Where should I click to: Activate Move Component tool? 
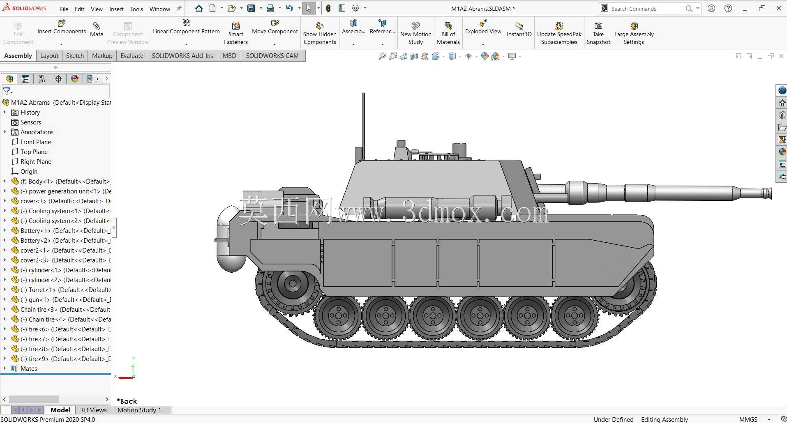point(275,27)
